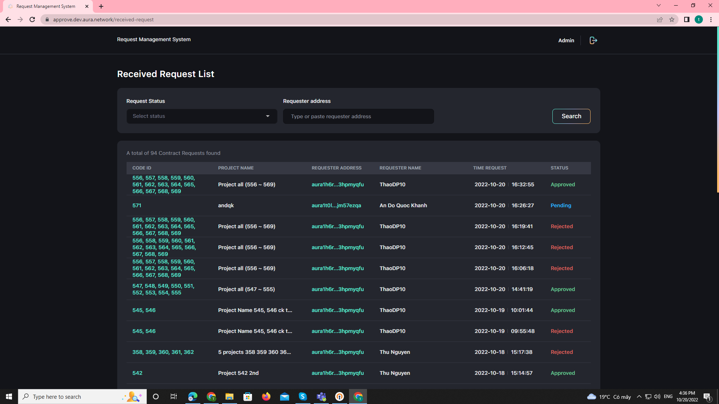This screenshot has width=719, height=404.
Task: Open the Admin menu in the header
Action: coord(566,40)
